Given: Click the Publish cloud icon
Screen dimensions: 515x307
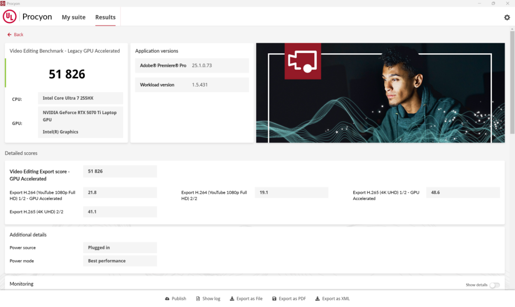Looking at the screenshot, I should pos(167,299).
